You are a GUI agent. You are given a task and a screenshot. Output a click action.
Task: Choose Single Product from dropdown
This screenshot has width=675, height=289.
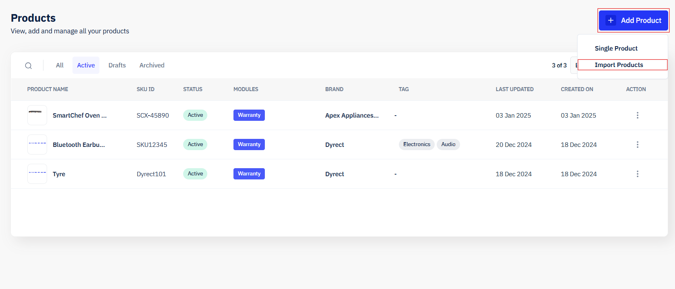click(x=616, y=49)
